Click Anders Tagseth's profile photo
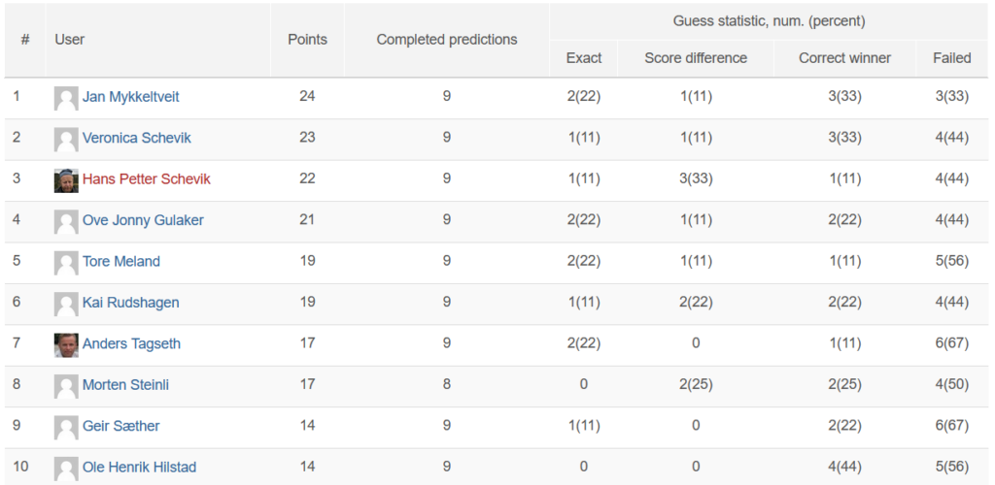The image size is (995, 485). tap(66, 344)
